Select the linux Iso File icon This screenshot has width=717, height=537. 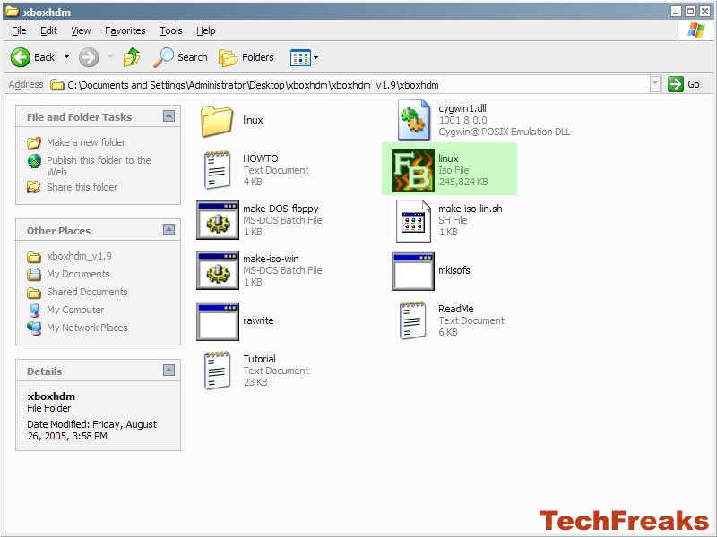[413, 171]
